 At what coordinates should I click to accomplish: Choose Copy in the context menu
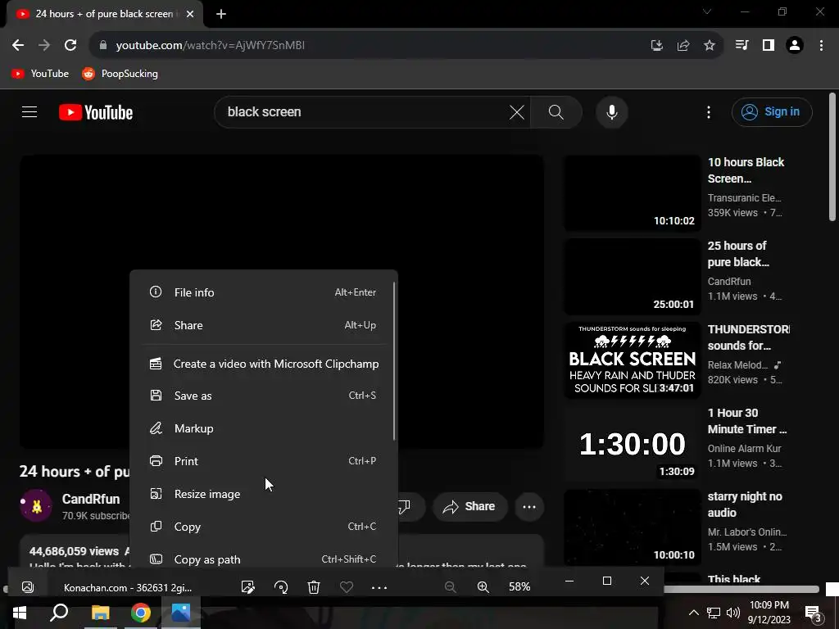263,527
